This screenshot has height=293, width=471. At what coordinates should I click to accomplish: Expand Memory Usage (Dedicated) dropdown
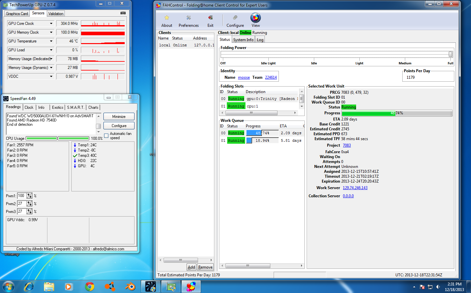coord(51,59)
